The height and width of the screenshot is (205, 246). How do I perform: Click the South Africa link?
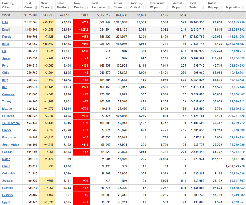pyautogui.click(x=11, y=145)
